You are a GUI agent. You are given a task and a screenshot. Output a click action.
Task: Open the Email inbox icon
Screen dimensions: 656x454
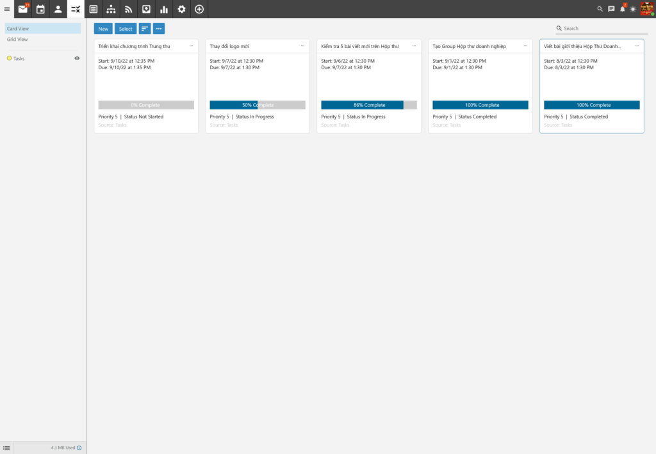[23, 9]
